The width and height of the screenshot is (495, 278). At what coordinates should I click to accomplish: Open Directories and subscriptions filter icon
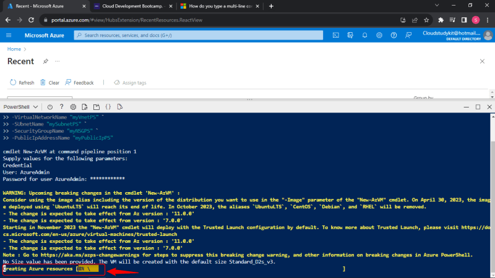tap(350, 35)
